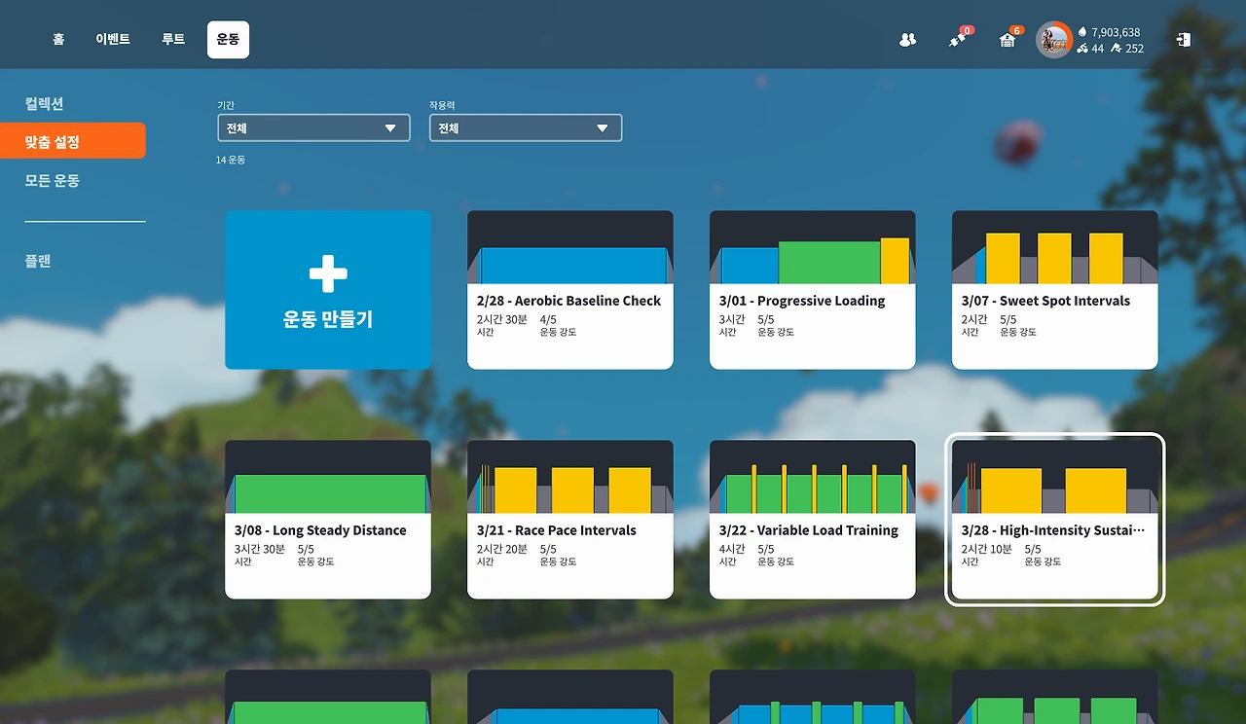
Task: Switch to the 이벤트 tab
Action: [113, 40]
